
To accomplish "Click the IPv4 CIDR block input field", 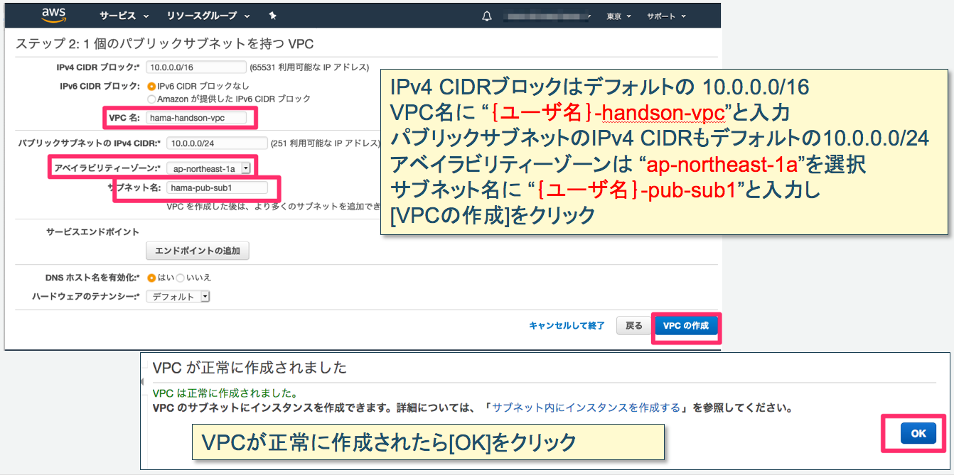I will point(195,67).
